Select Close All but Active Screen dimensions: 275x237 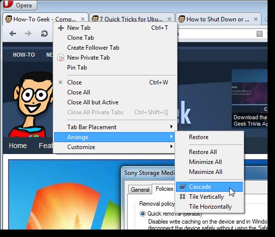tap(115, 102)
